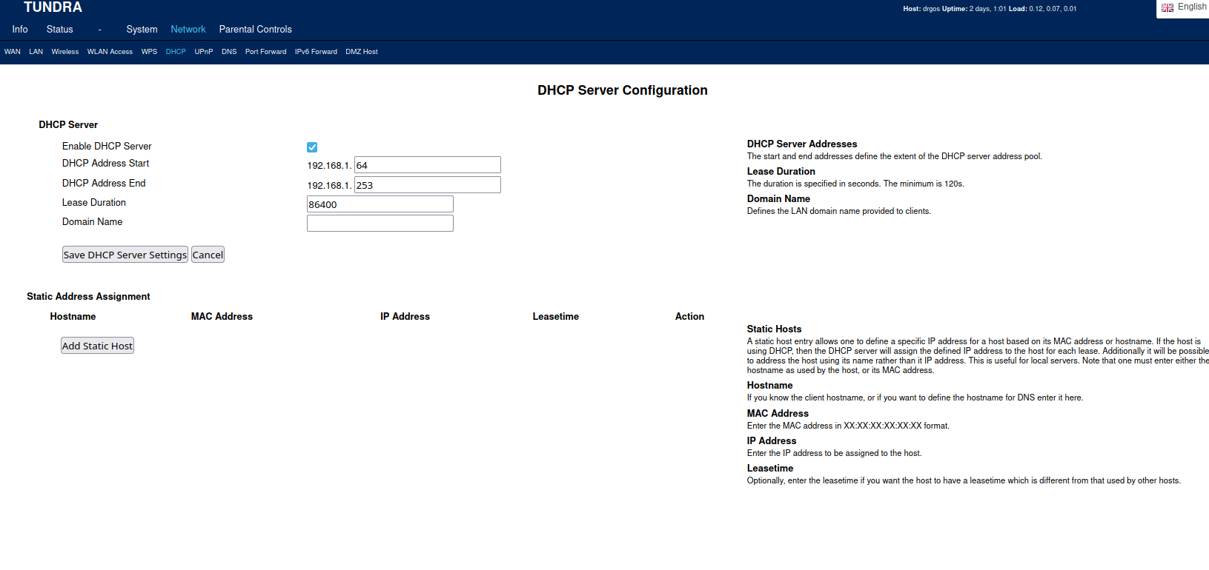Viewport: 1209px width, 570px height.
Task: Click the Enable DHCP Server label
Action: pyautogui.click(x=107, y=147)
